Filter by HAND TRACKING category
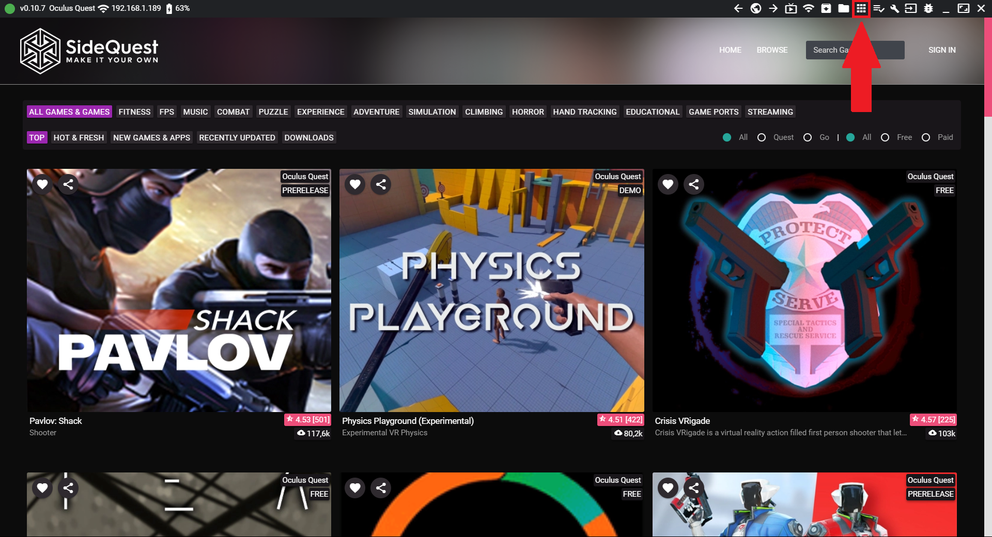Viewport: 992px width, 537px height. (x=585, y=112)
